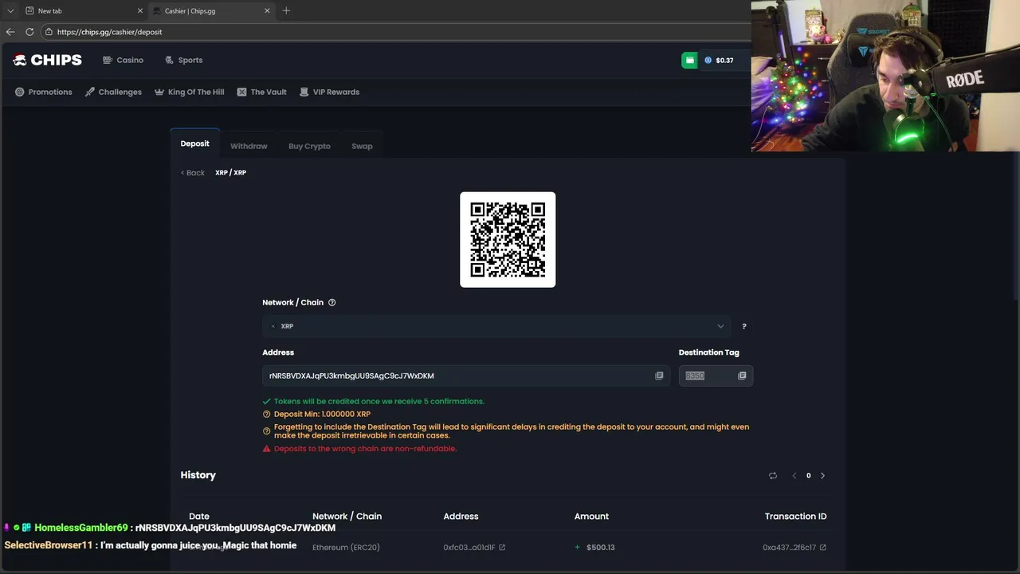Open external link for transaction 0xa437...2f6c17
Screen dimensions: 1020x574
pyautogui.click(x=822, y=547)
